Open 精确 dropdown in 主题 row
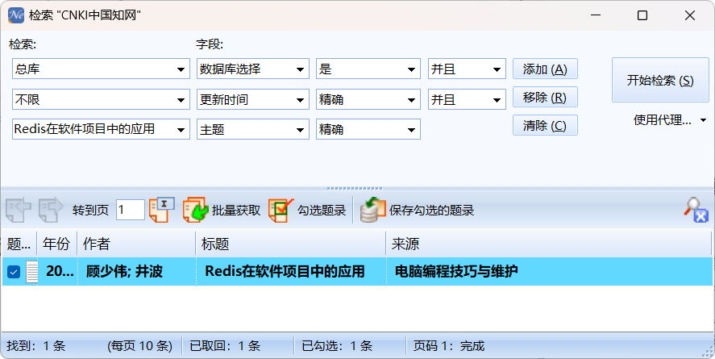Viewport: 715px width, 359px height. pos(411,130)
